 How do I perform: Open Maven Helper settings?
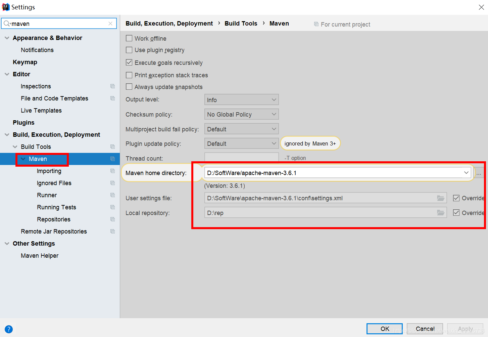(x=40, y=256)
